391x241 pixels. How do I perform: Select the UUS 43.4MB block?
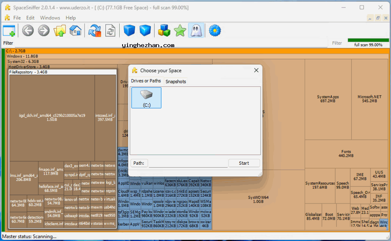(x=379, y=174)
